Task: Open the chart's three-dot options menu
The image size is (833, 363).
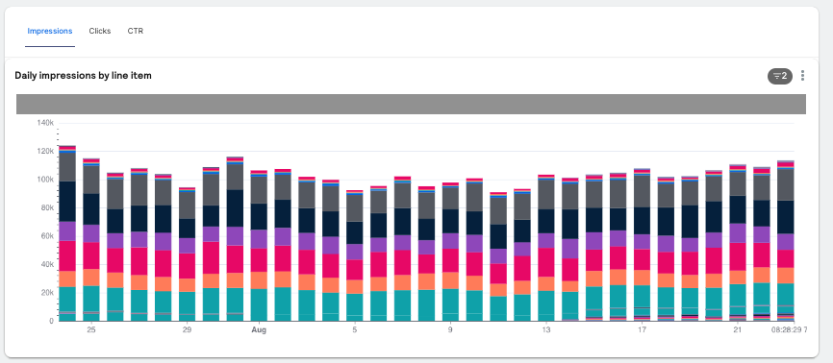Action: coord(802,76)
